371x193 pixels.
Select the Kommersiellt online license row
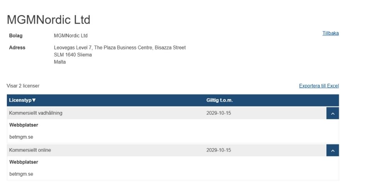point(30,150)
